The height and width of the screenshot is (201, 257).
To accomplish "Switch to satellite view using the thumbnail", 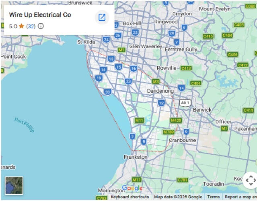I will (14, 185).
